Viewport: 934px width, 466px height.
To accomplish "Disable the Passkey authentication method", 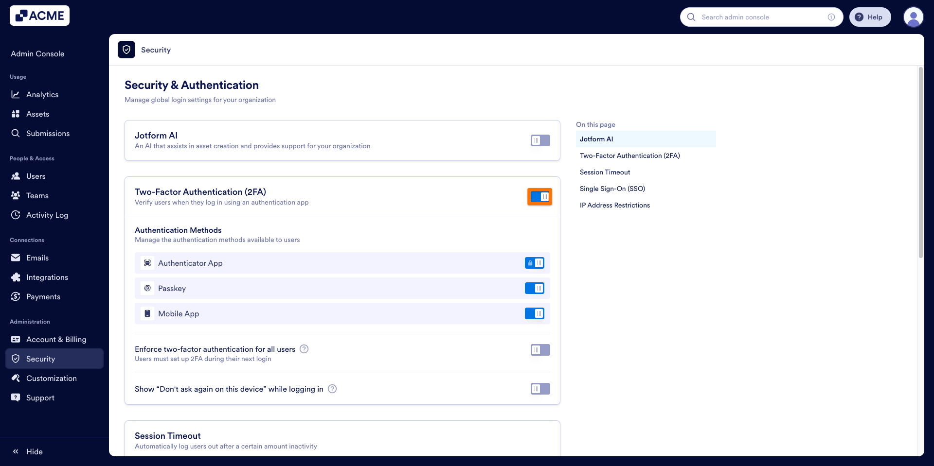I will 535,288.
